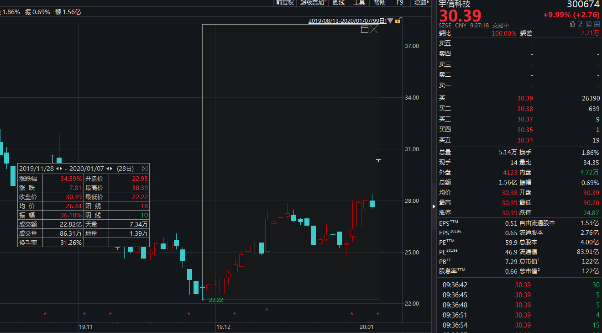Image resolution: width=602 pixels, height=333 pixels.
Task: Maximize the range selection box
Action: (x=365, y=29)
